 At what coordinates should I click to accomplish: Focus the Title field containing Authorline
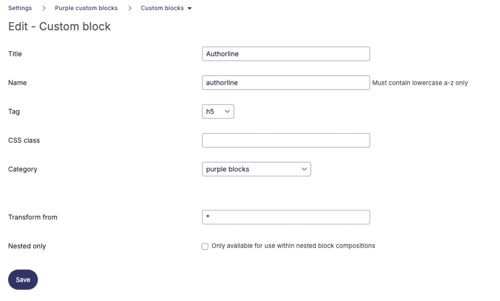(286, 54)
